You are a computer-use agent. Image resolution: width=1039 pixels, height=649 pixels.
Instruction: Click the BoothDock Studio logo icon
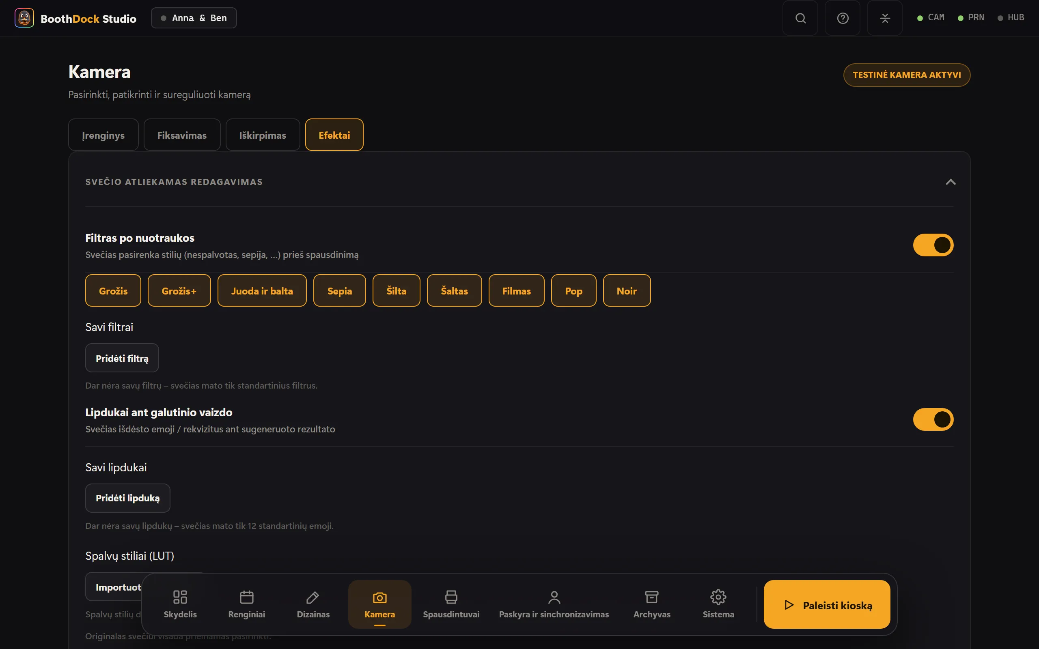pyautogui.click(x=24, y=18)
